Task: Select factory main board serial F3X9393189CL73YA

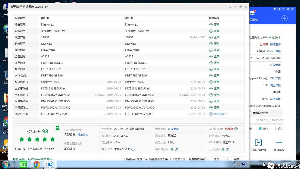Action: [x=53, y=89]
